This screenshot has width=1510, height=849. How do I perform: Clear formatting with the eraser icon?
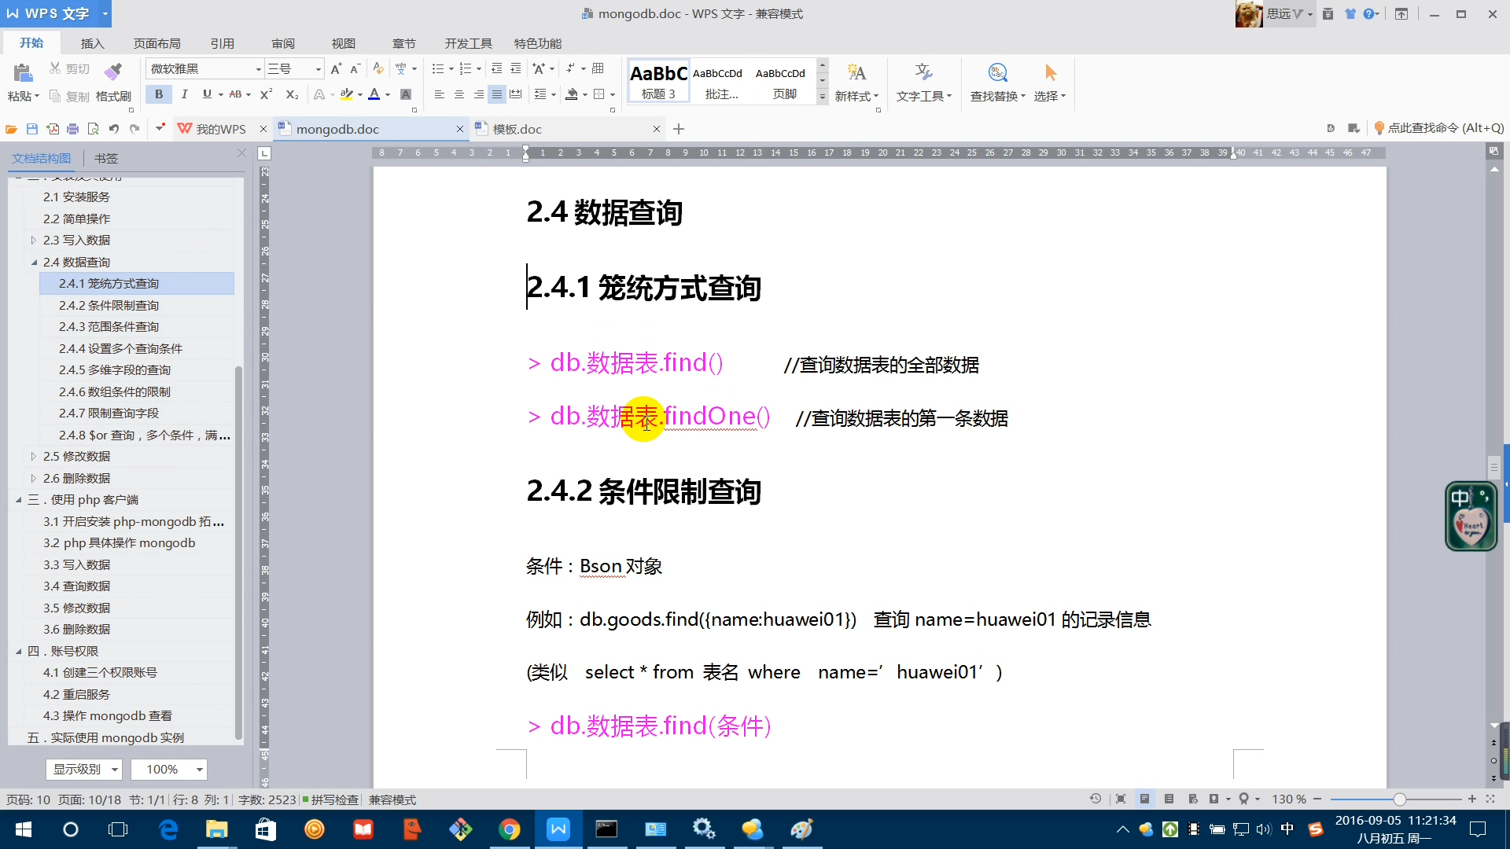[378, 69]
